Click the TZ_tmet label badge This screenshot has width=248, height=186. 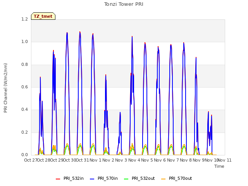tap(43, 16)
